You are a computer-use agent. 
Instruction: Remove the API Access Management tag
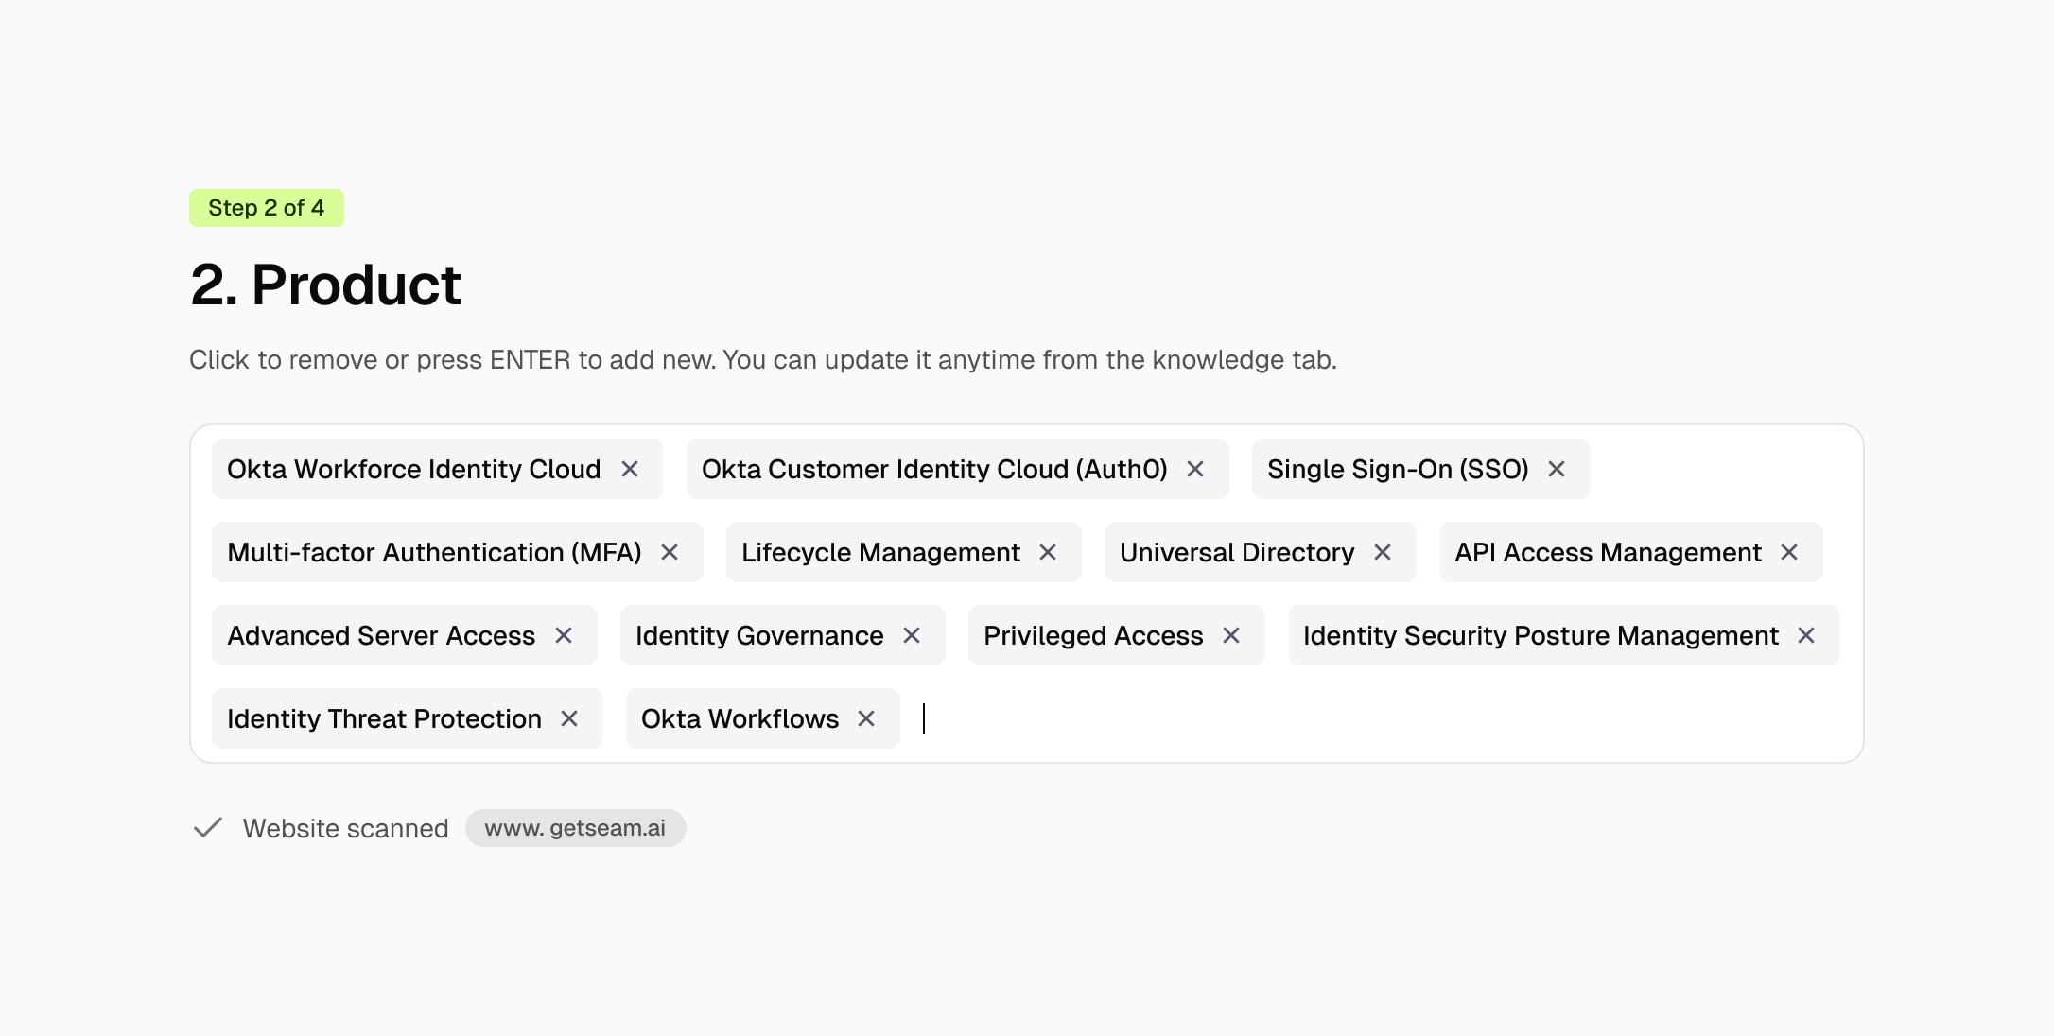click(1789, 552)
